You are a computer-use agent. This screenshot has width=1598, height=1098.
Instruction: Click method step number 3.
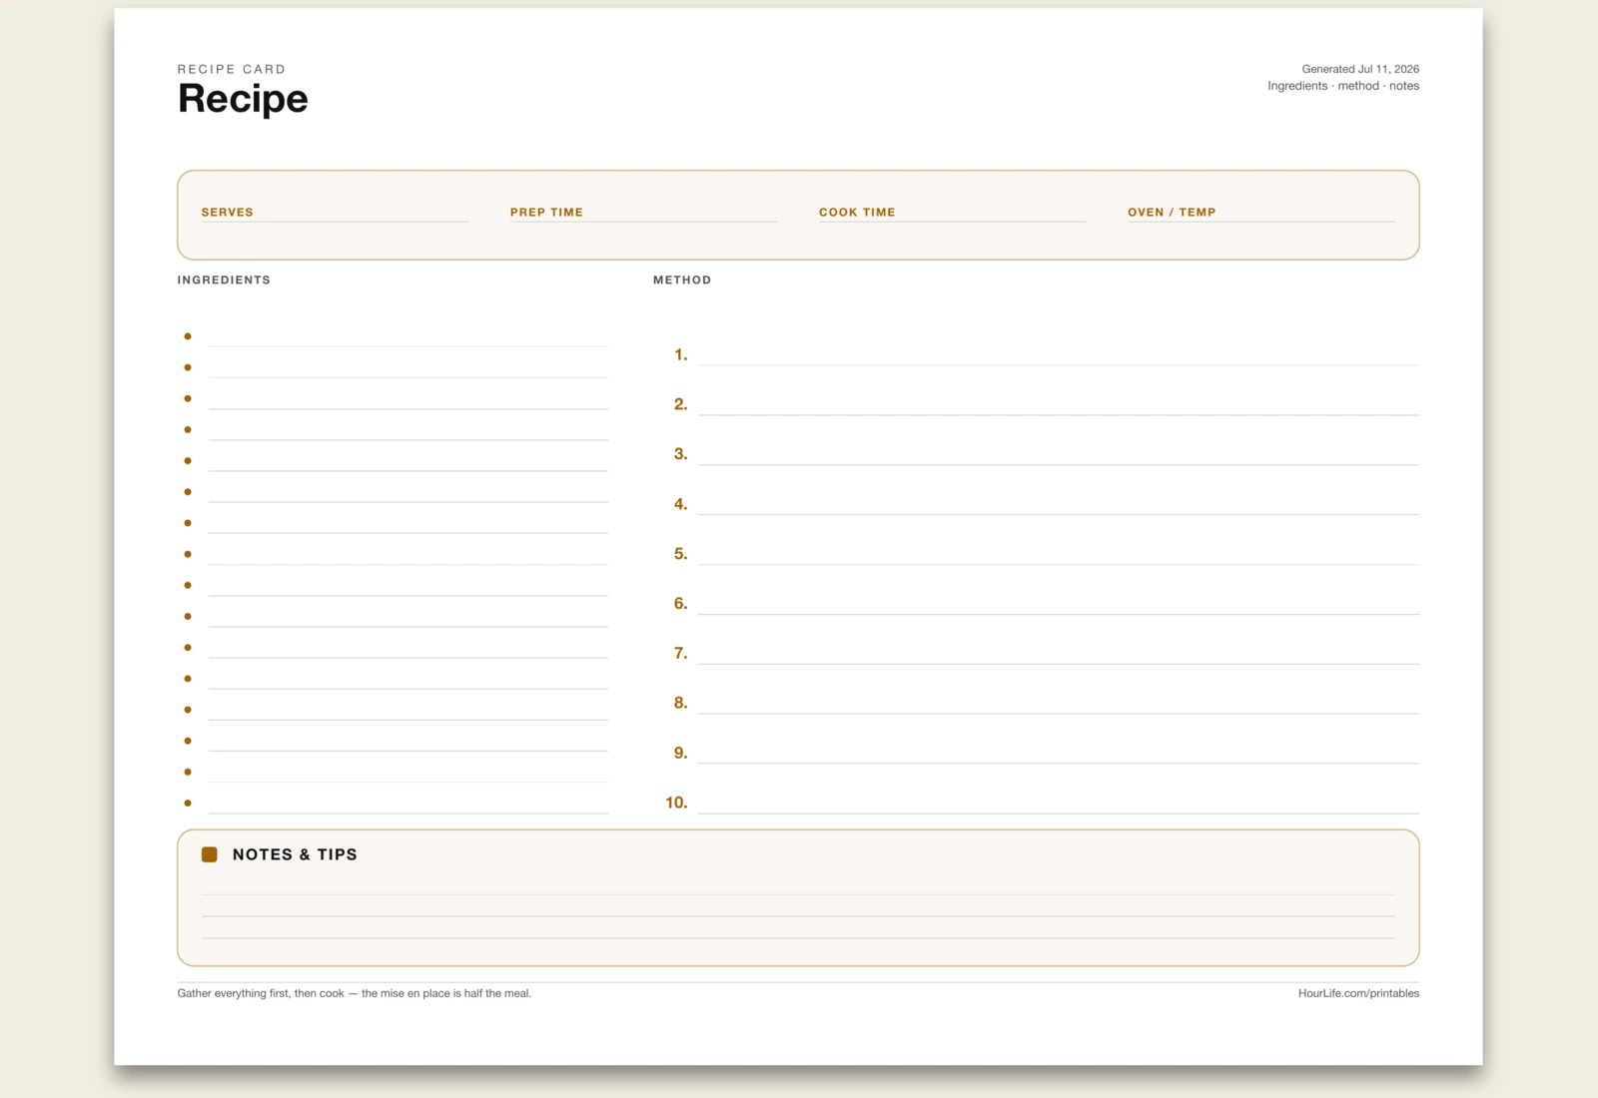[x=680, y=454]
